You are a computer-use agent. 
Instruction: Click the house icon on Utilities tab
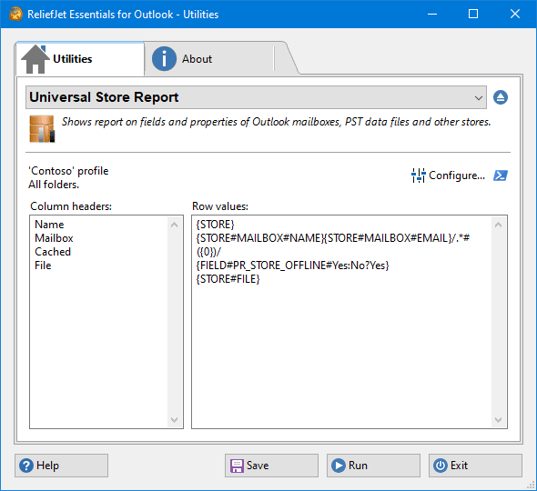coord(35,59)
